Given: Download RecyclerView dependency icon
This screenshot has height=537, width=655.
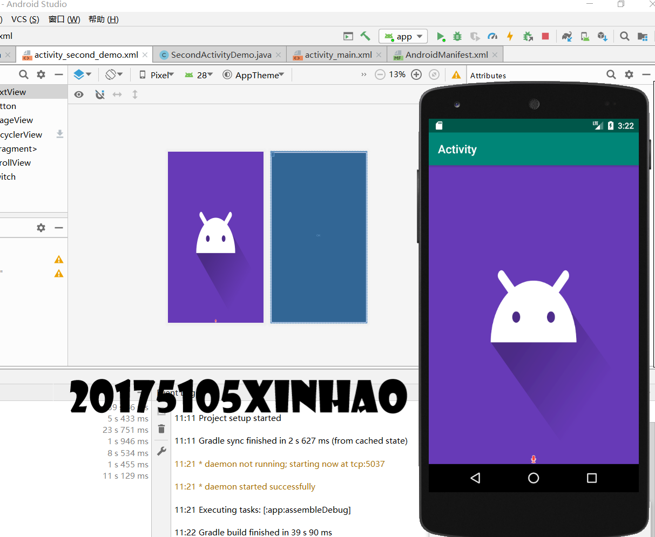Looking at the screenshot, I should click(x=60, y=134).
